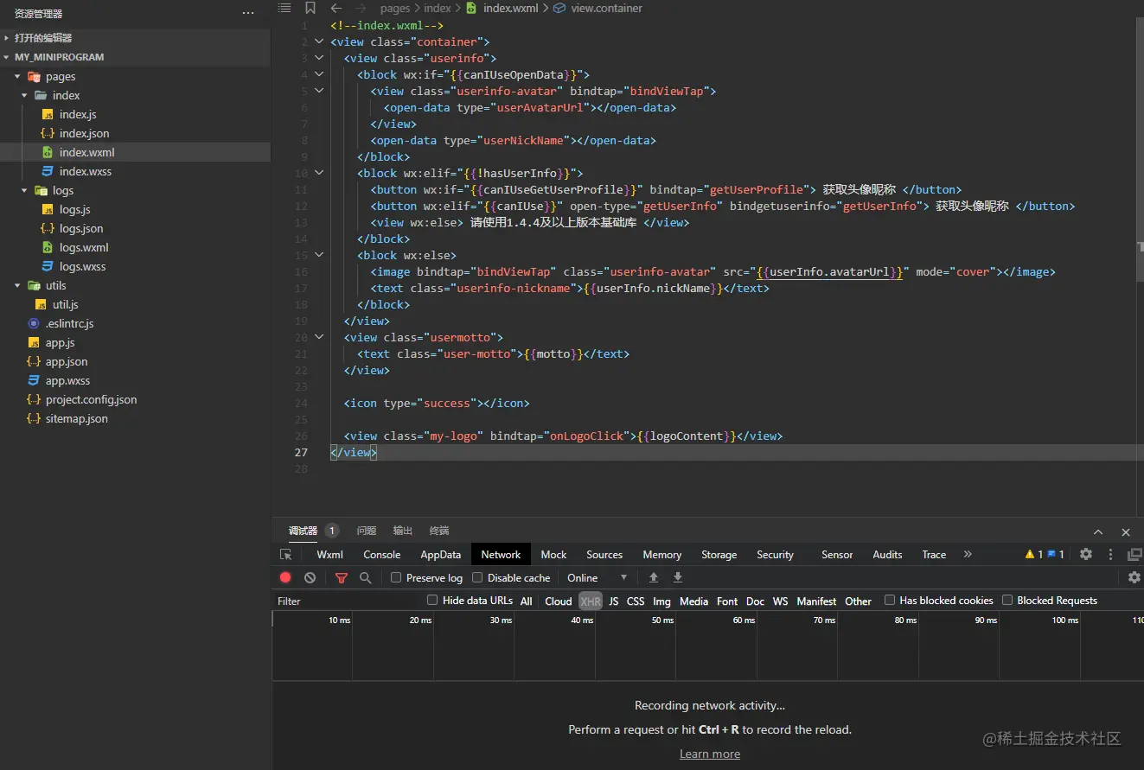1144x770 pixels.
Task: Open app.json in the file tree
Action: [67, 361]
